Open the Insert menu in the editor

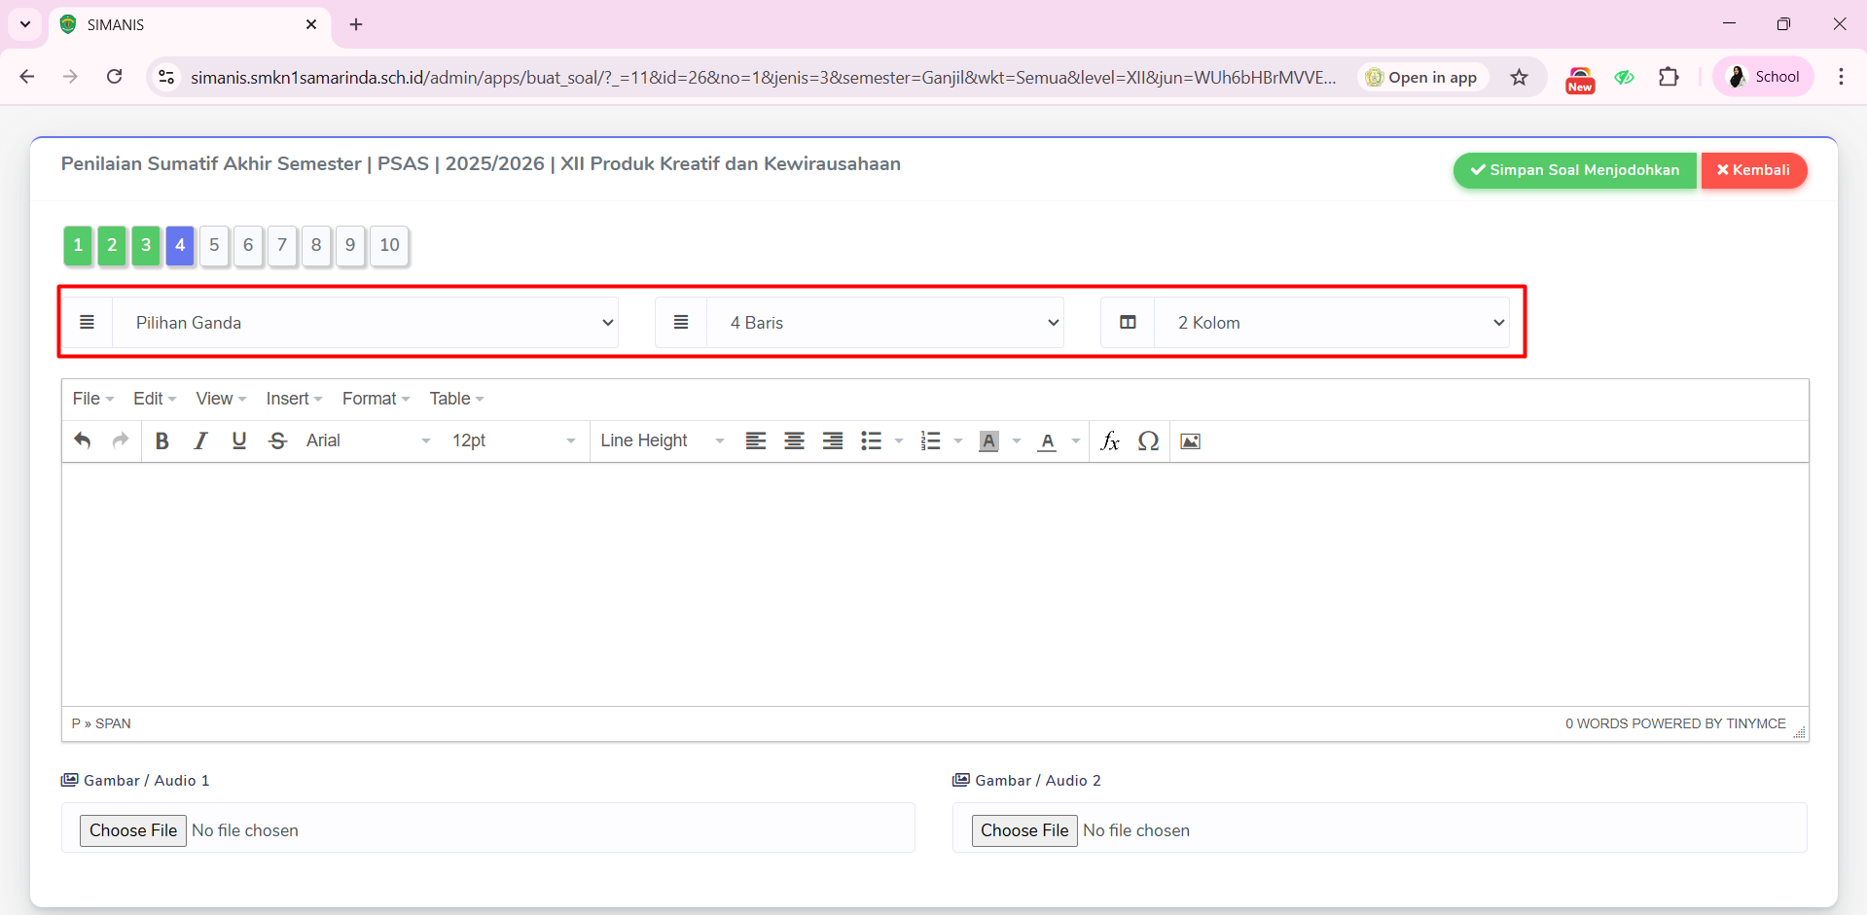click(293, 399)
